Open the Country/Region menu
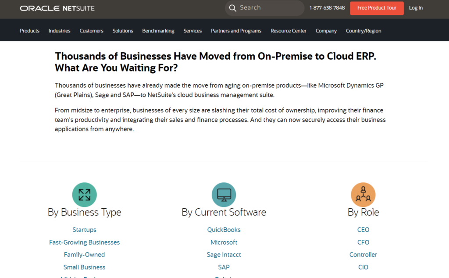Image resolution: width=449 pixels, height=278 pixels. coord(363,31)
